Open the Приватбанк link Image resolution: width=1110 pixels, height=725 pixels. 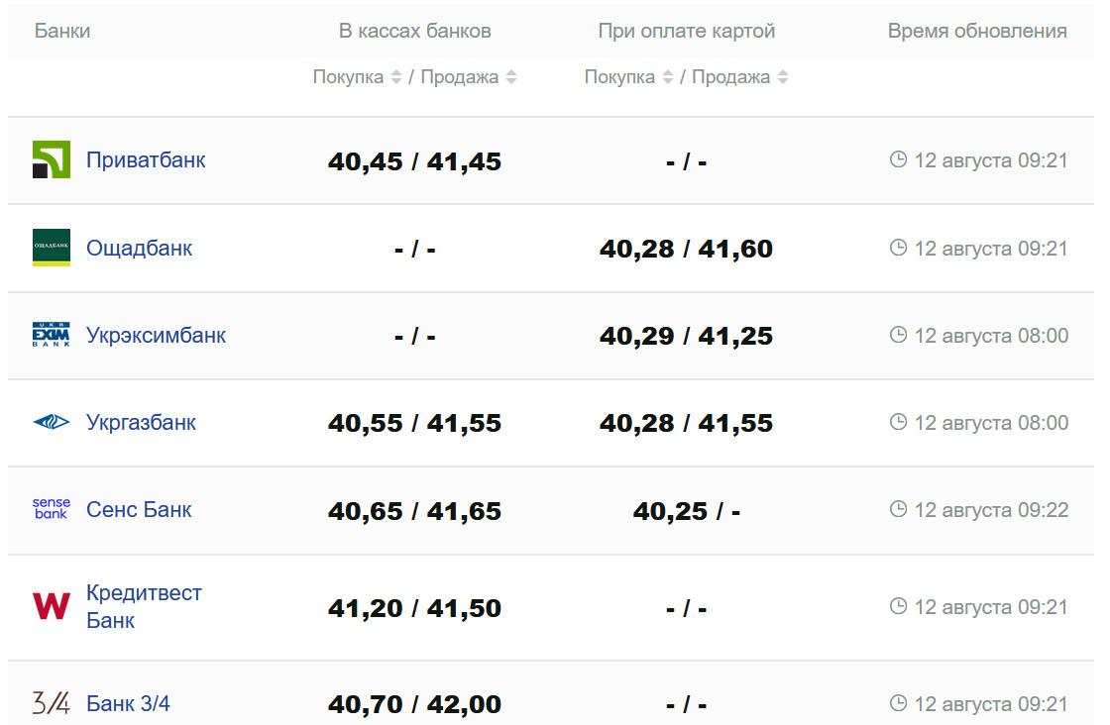[146, 160]
